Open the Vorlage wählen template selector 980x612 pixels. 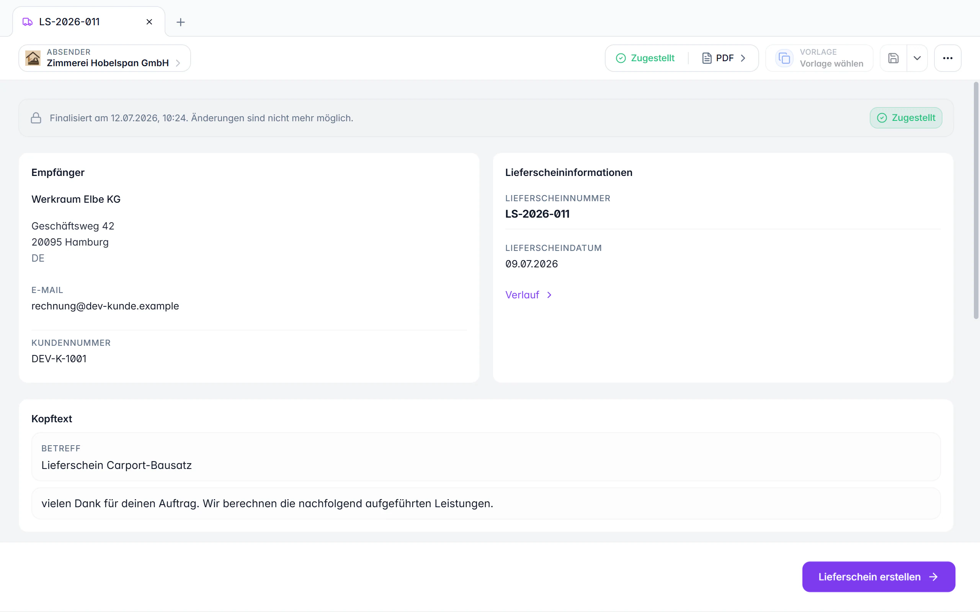[x=819, y=58]
